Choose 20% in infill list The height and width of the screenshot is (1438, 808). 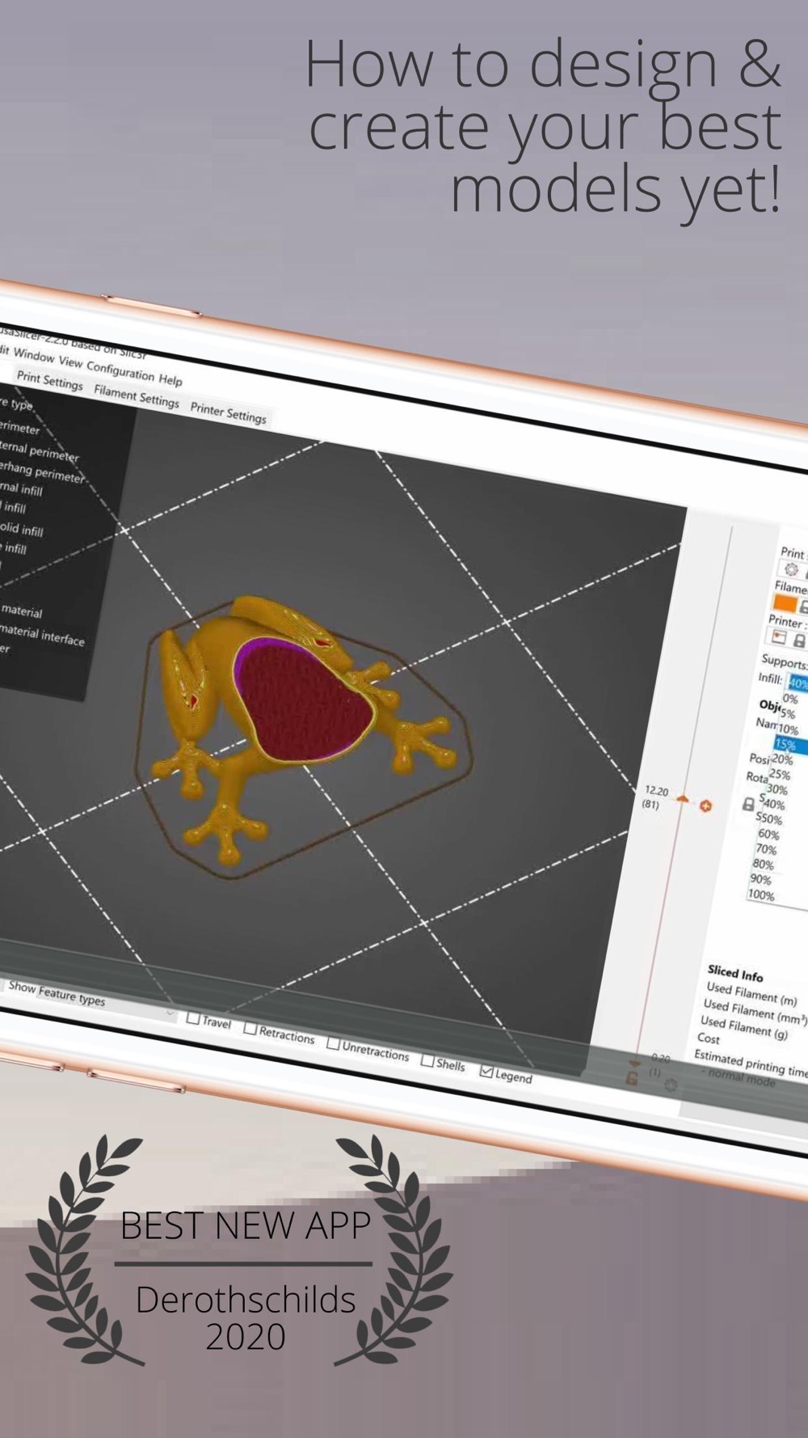click(x=782, y=759)
